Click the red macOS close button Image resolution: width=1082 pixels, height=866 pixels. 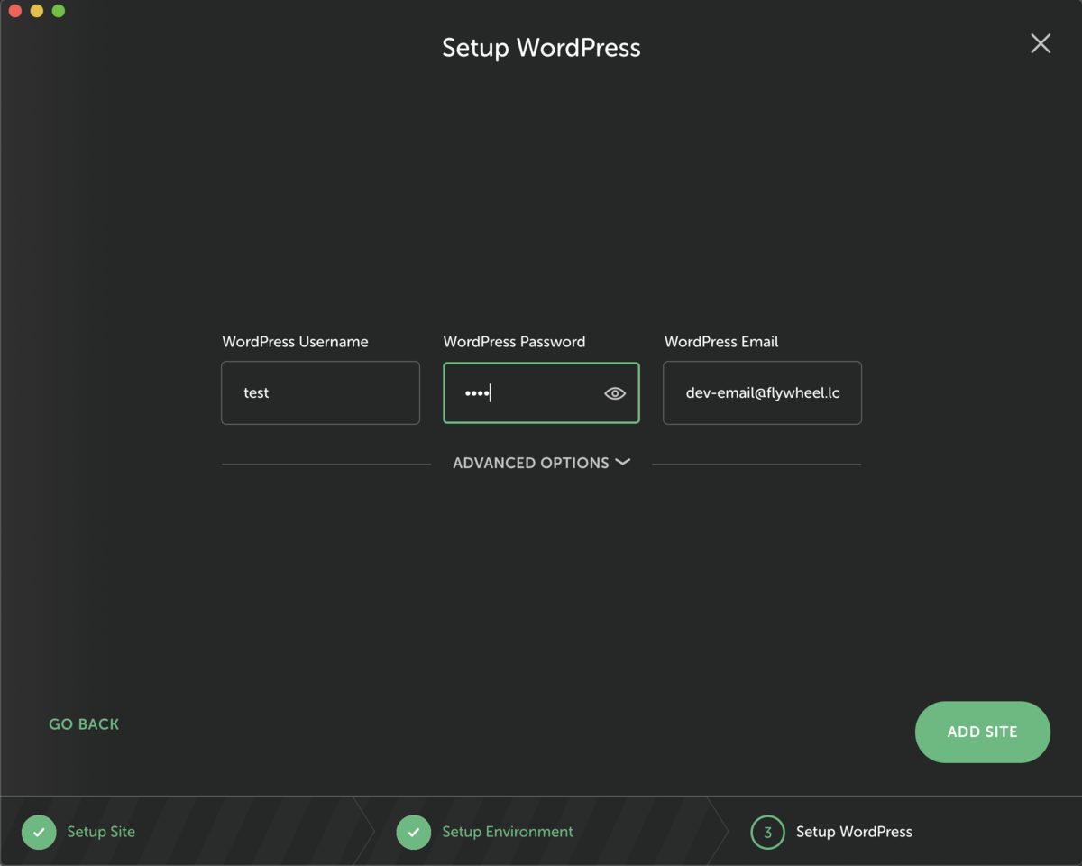pos(15,11)
